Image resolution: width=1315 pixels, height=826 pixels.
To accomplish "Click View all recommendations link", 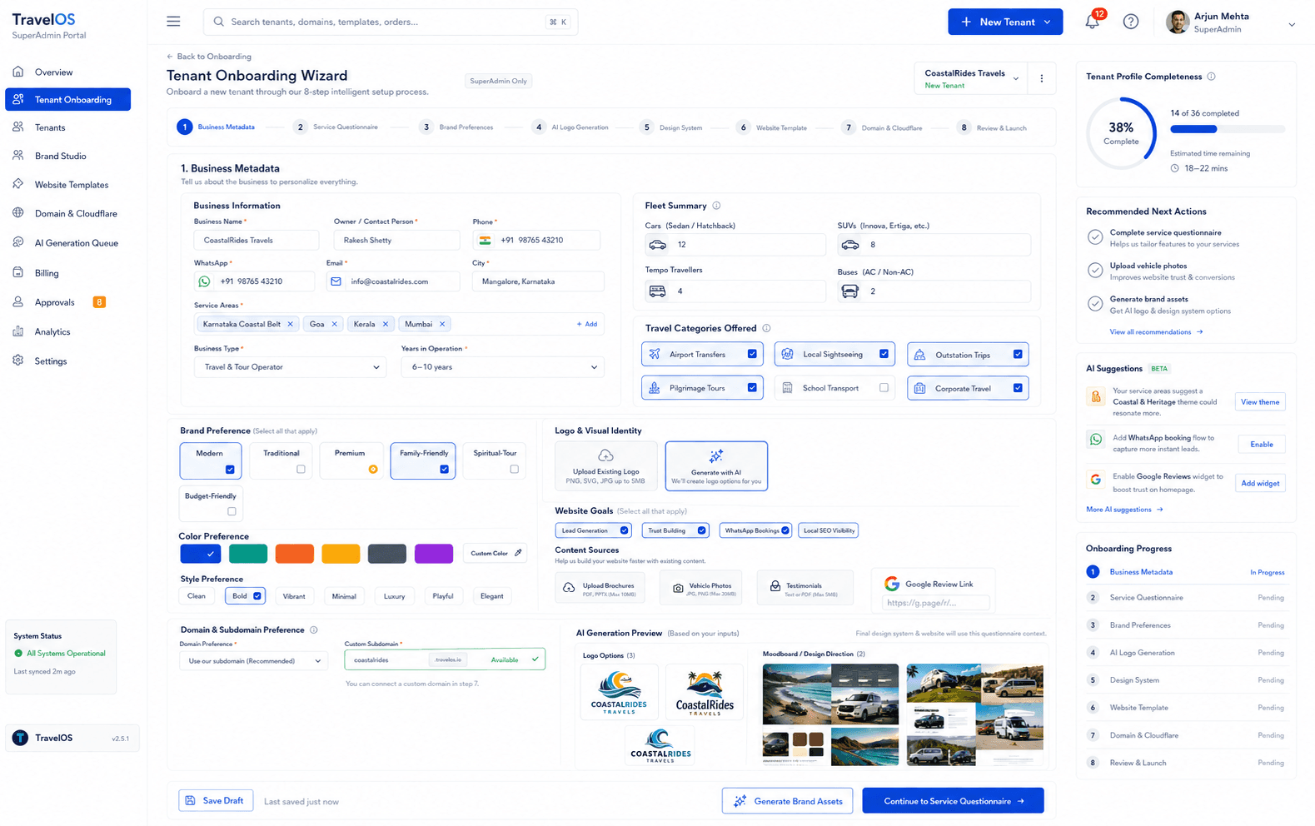I will coord(1156,332).
